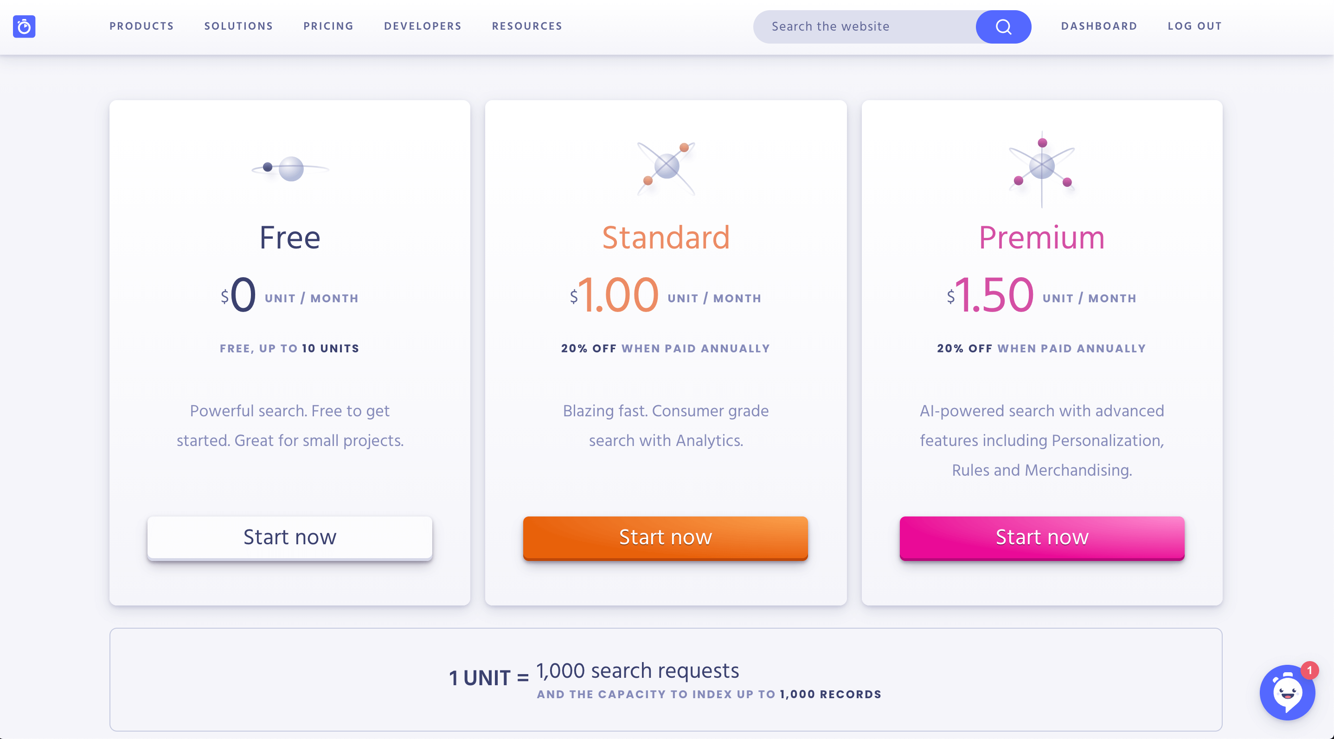The height and width of the screenshot is (739, 1334).
Task: Open the chat bot widget
Action: (x=1286, y=693)
